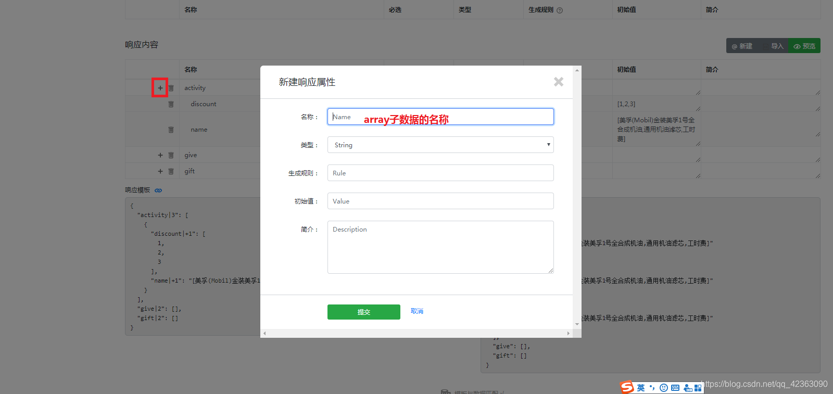This screenshot has width=833, height=394.
Task: Select the give property name
Action: (x=191, y=155)
